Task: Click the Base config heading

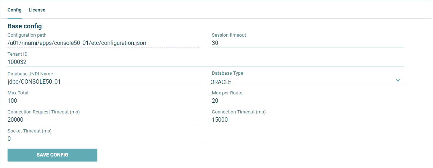Action: click(25, 26)
